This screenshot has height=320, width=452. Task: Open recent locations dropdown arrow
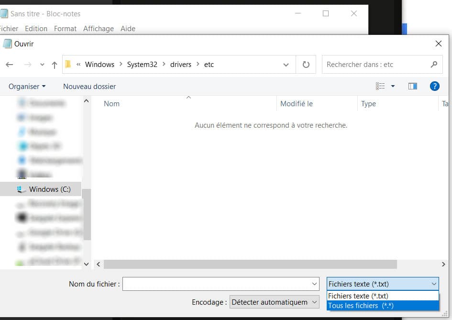click(x=43, y=65)
